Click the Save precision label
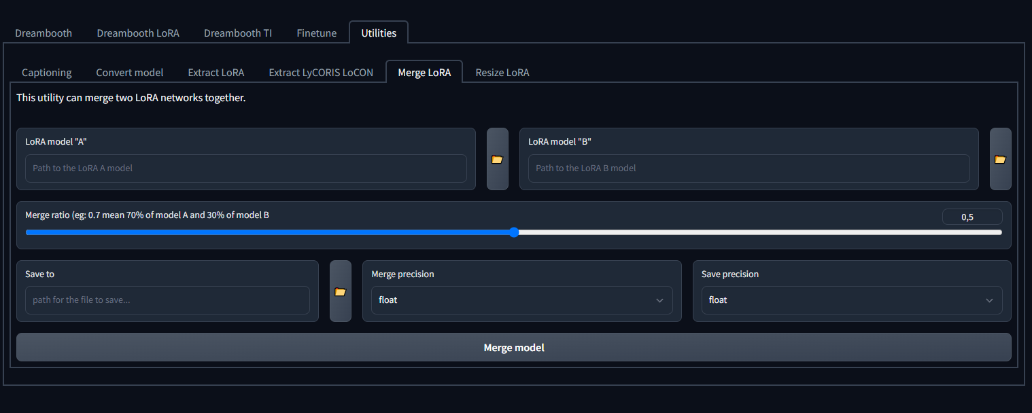Image resolution: width=1032 pixels, height=413 pixels. pos(730,274)
